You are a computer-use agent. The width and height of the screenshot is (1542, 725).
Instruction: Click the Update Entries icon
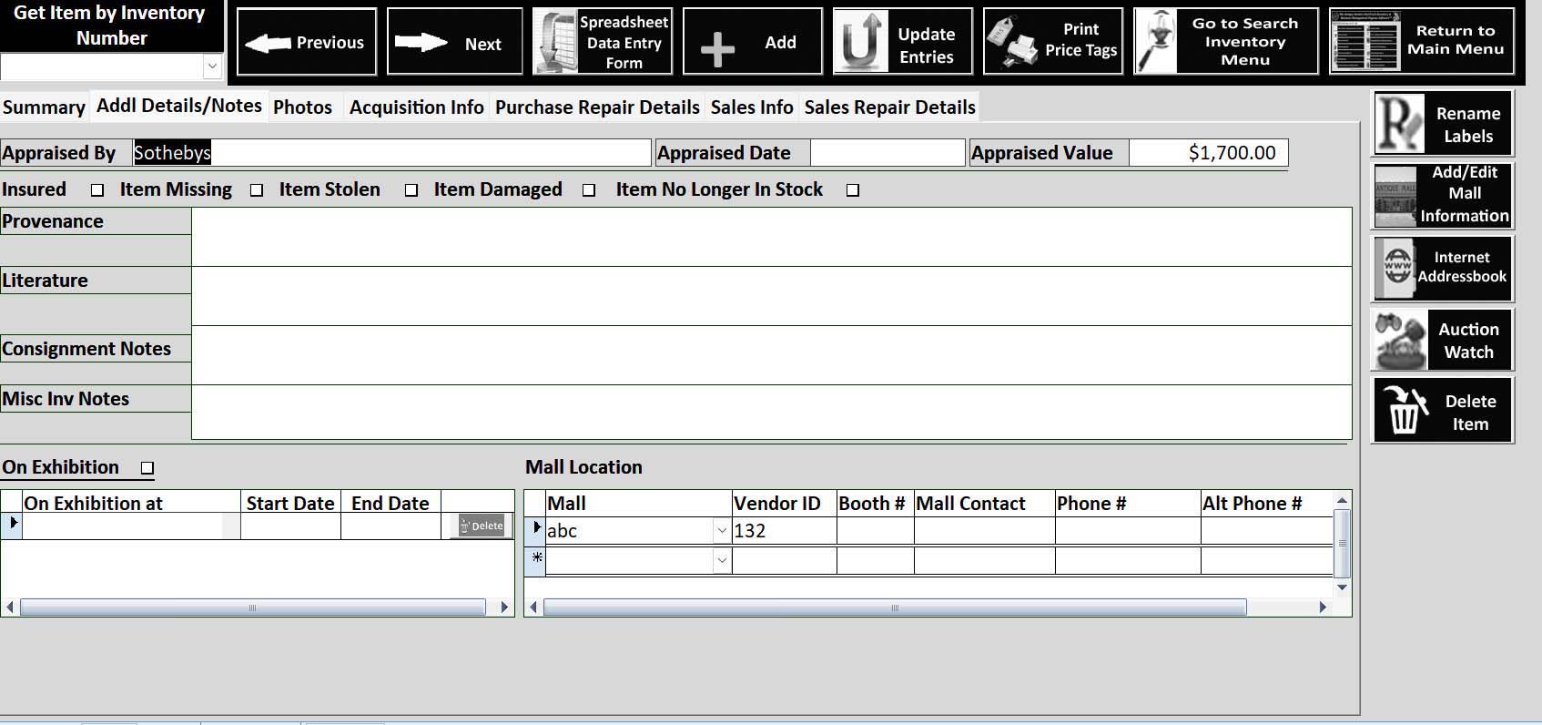pos(860,42)
